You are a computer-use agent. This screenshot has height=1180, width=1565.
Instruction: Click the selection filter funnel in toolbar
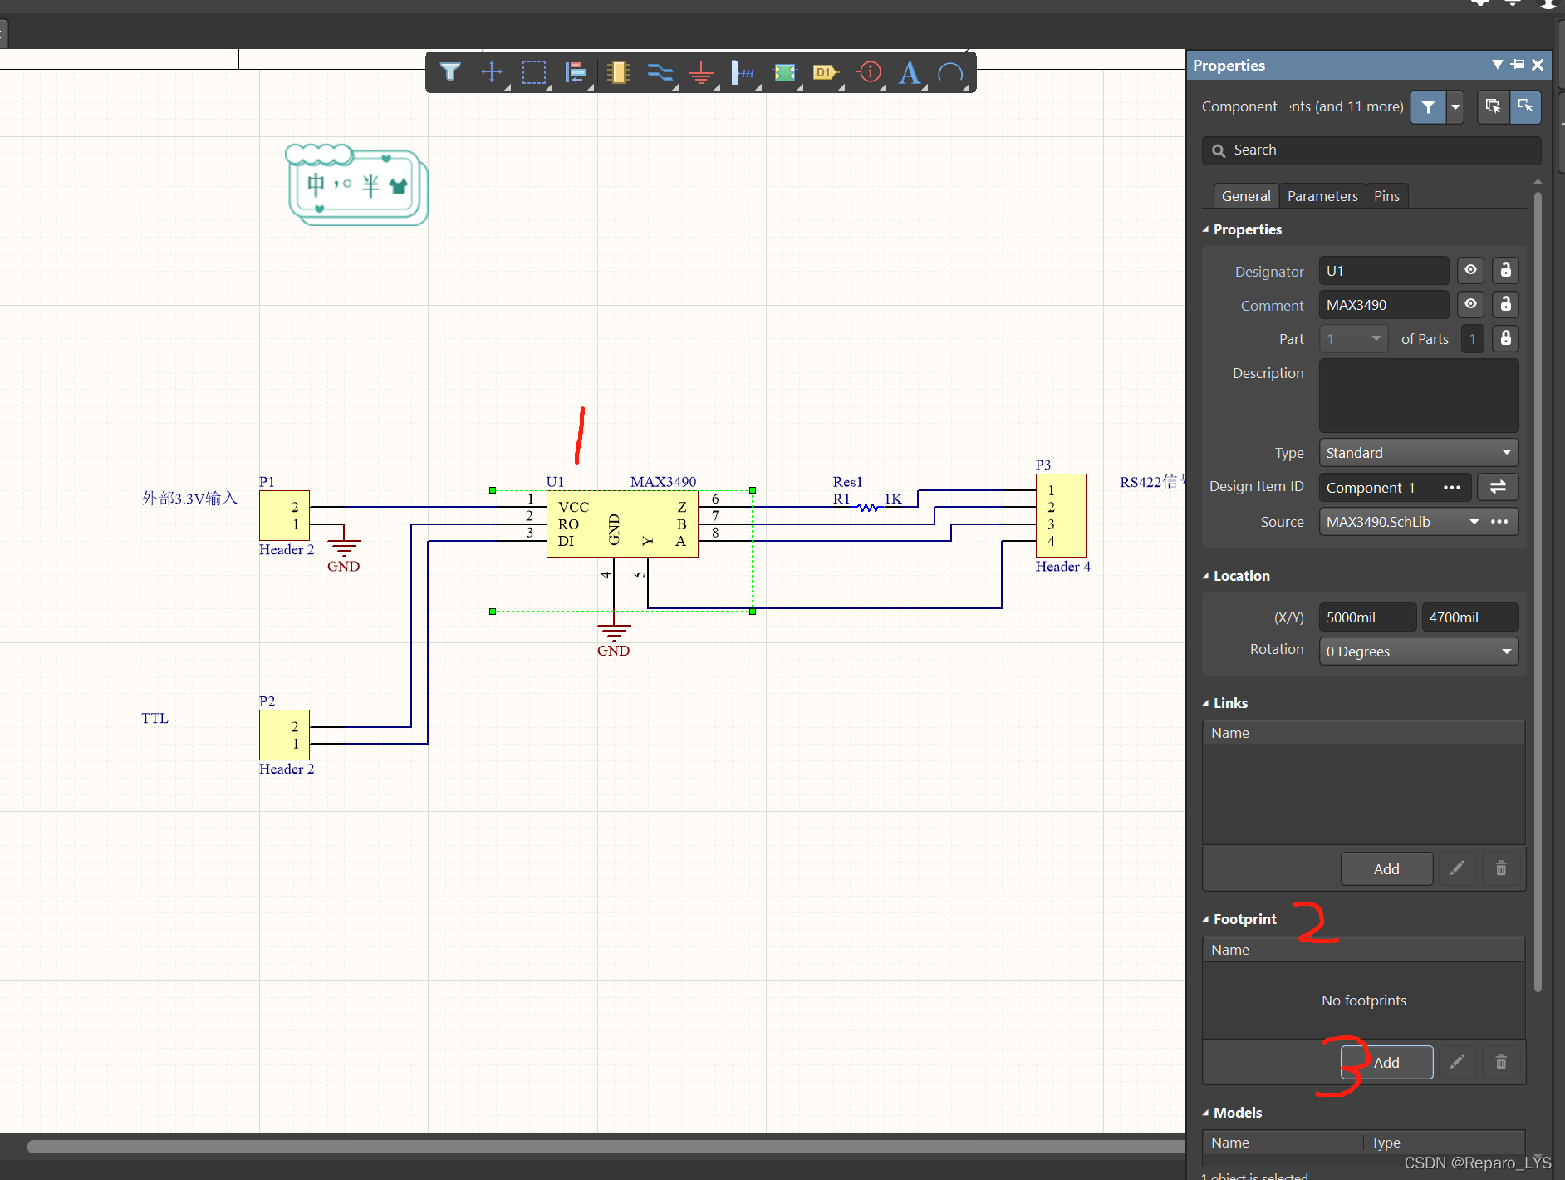coord(450,72)
